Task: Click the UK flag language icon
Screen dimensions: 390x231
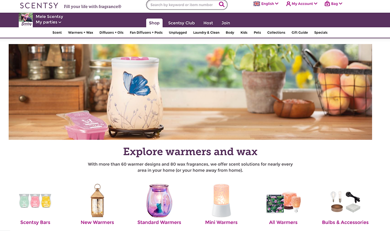Action: [x=257, y=4]
